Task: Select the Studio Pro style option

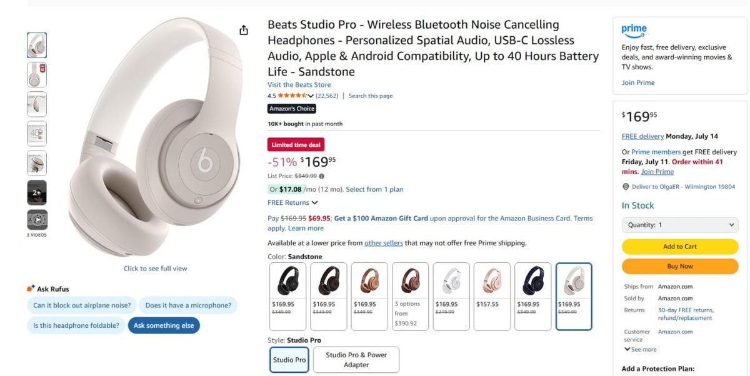Action: (289, 360)
